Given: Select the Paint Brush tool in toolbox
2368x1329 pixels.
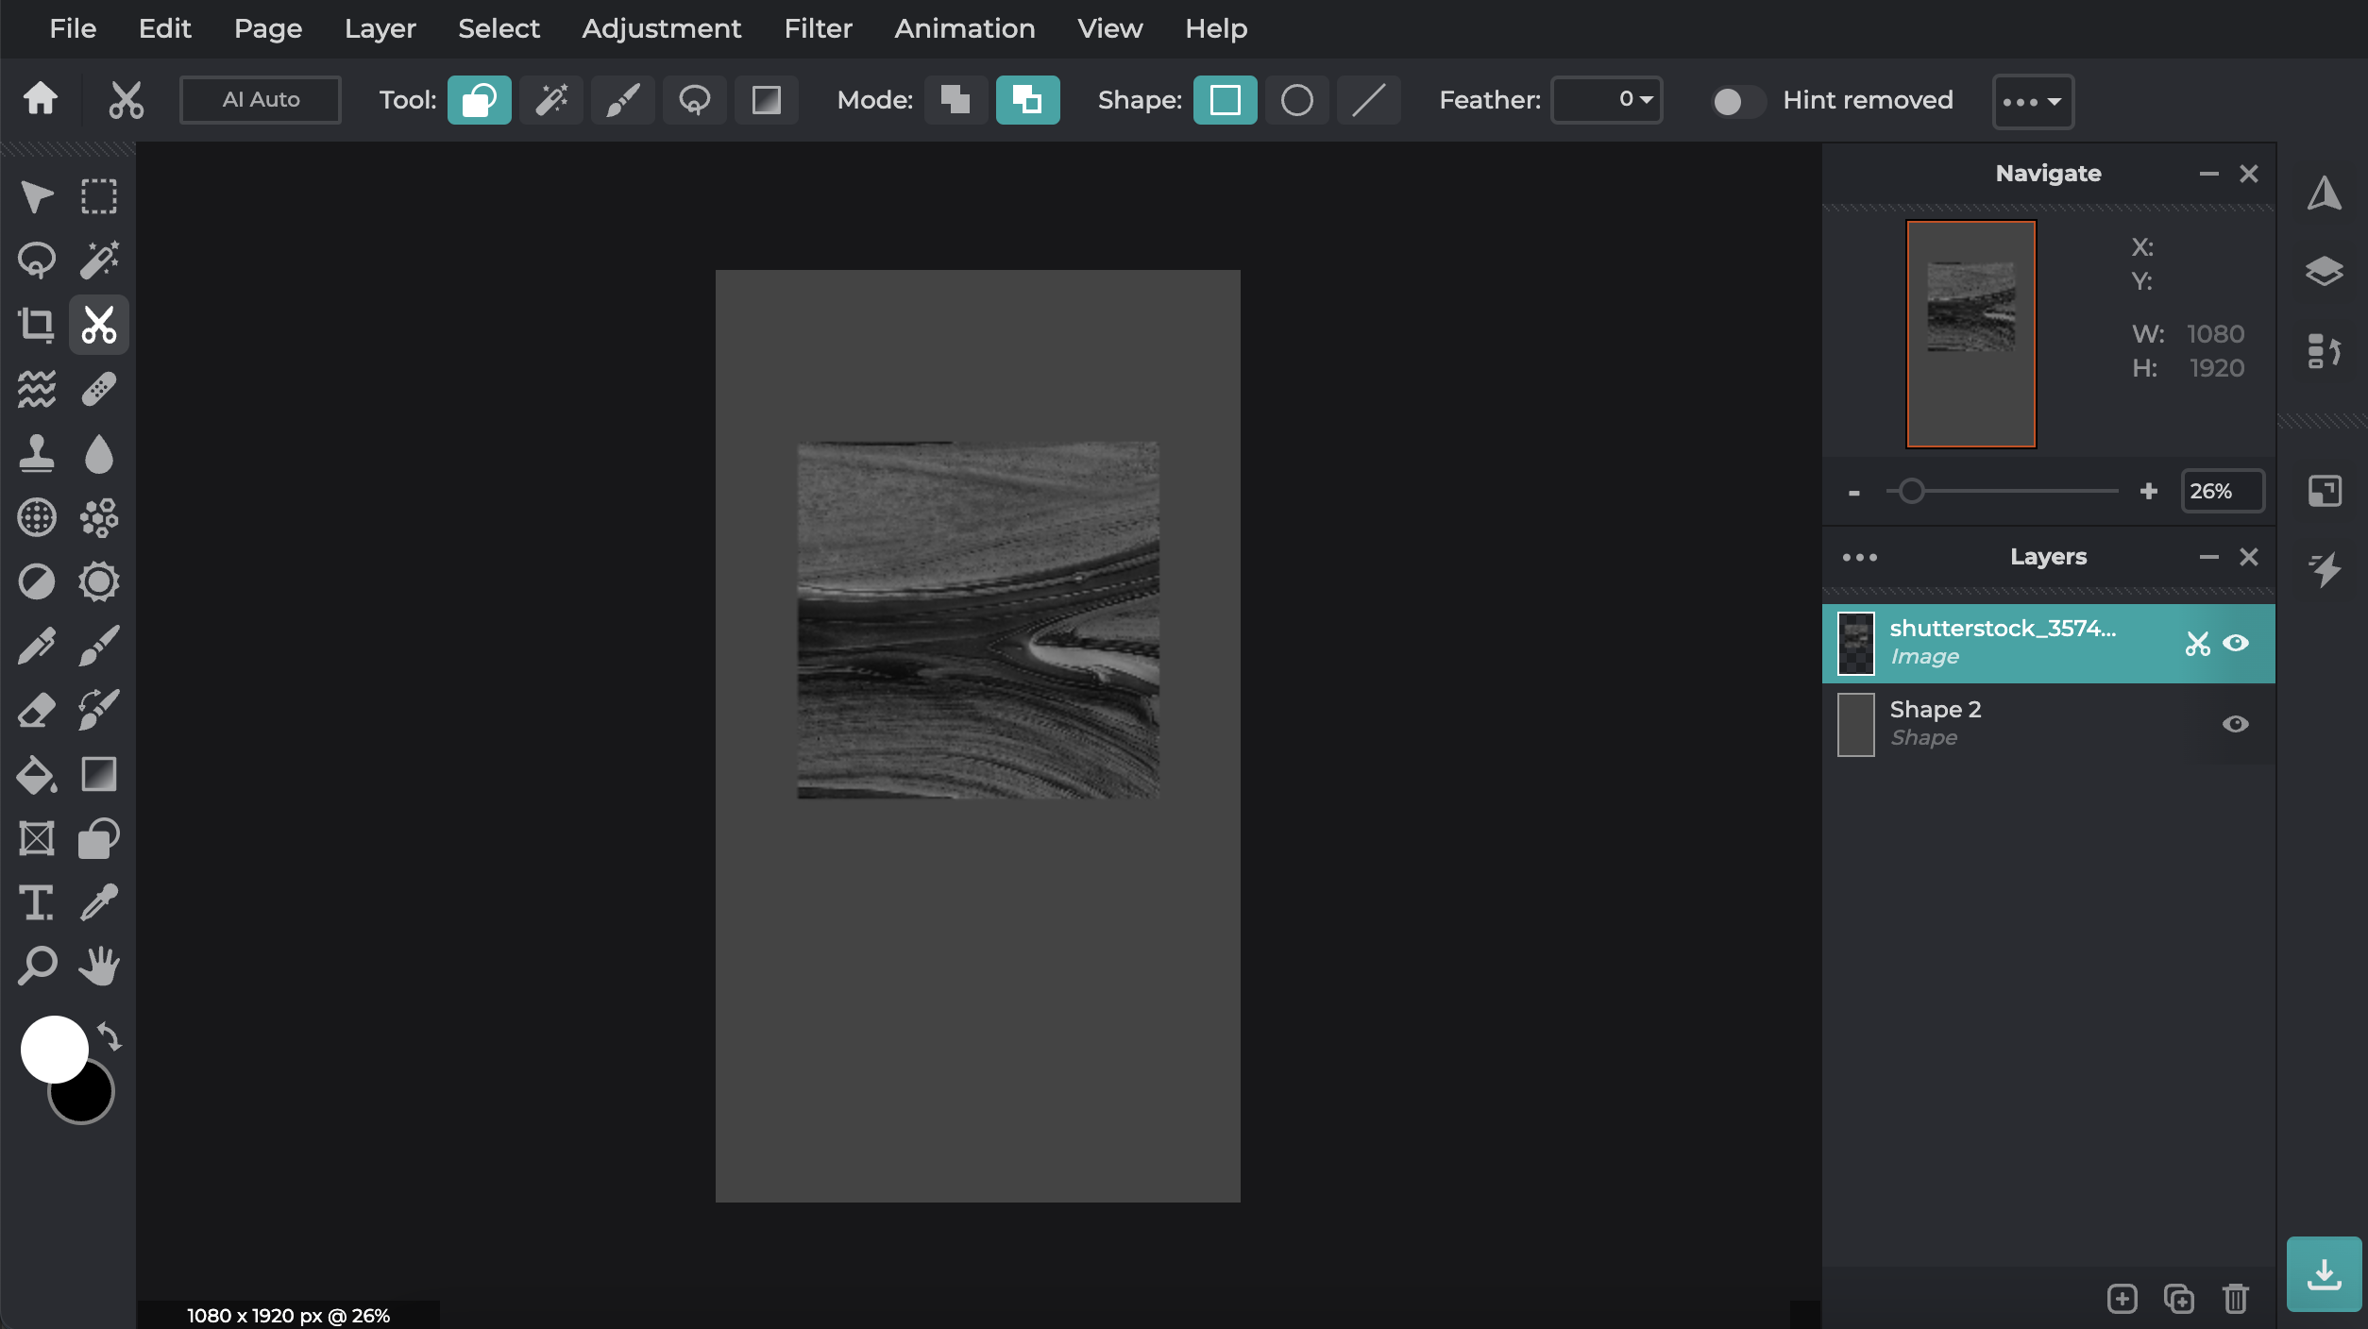Looking at the screenshot, I should (99, 646).
